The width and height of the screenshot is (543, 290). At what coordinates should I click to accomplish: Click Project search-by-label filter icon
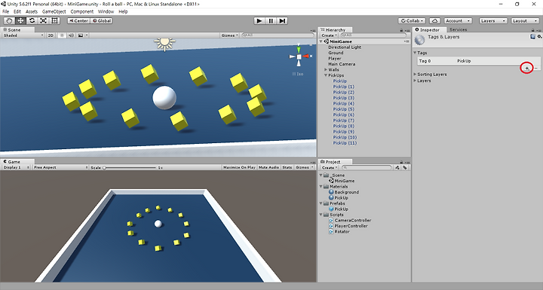pyautogui.click(x=405, y=167)
